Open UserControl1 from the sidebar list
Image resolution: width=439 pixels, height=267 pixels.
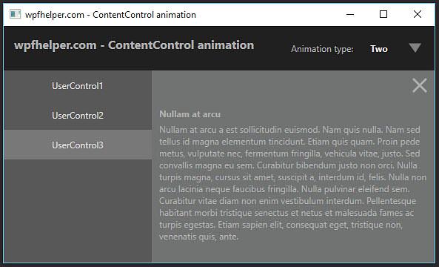point(78,85)
